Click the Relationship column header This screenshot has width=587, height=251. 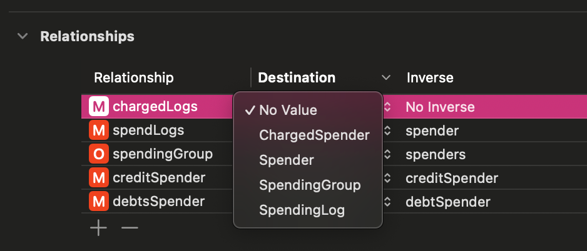(134, 78)
